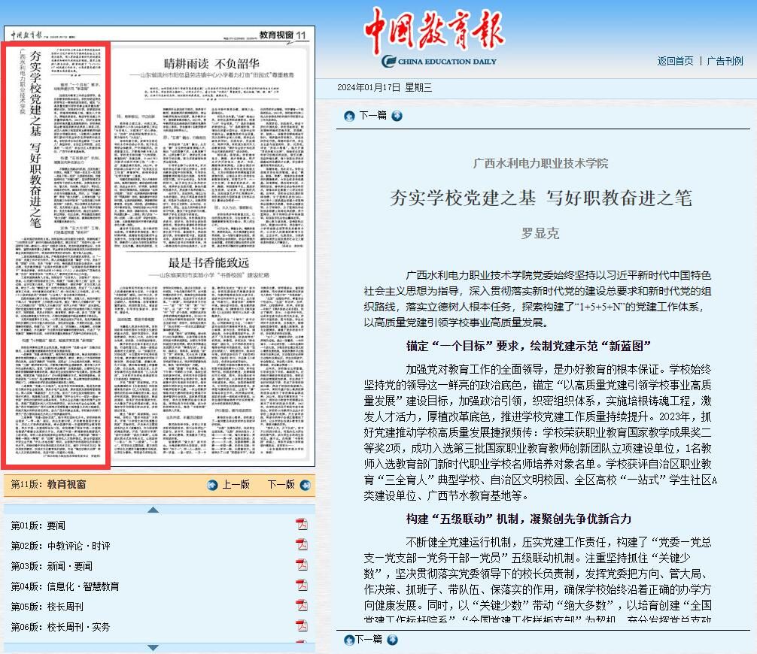Click article title 夯实学校党建之基 写好职教奋进之笔
Viewport: 757px width, 654px height.
click(541, 198)
